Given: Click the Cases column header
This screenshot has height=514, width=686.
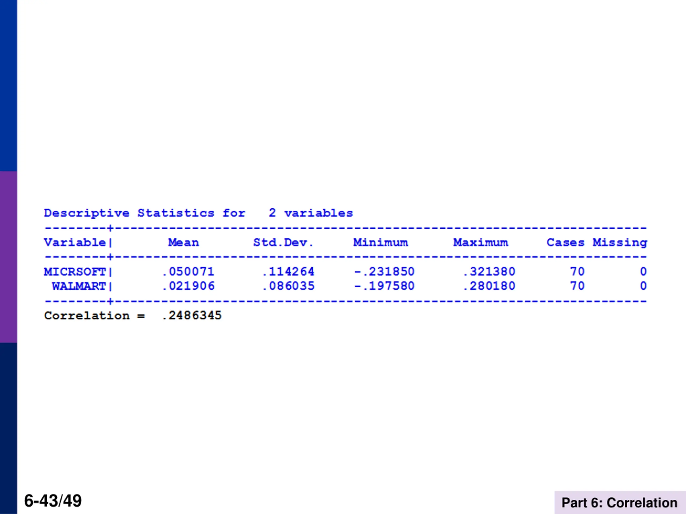Looking at the screenshot, I should coord(565,242).
